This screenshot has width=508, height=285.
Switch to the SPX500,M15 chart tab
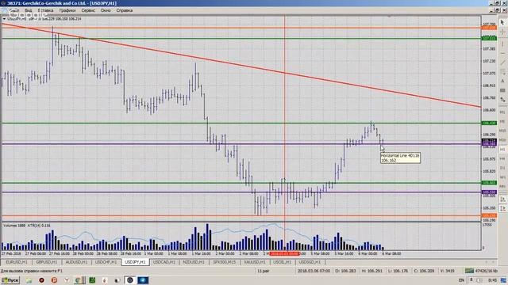(224, 262)
